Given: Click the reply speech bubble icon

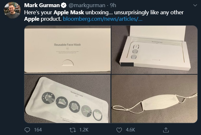Looking at the screenshot, I should pyautogui.click(x=28, y=130).
